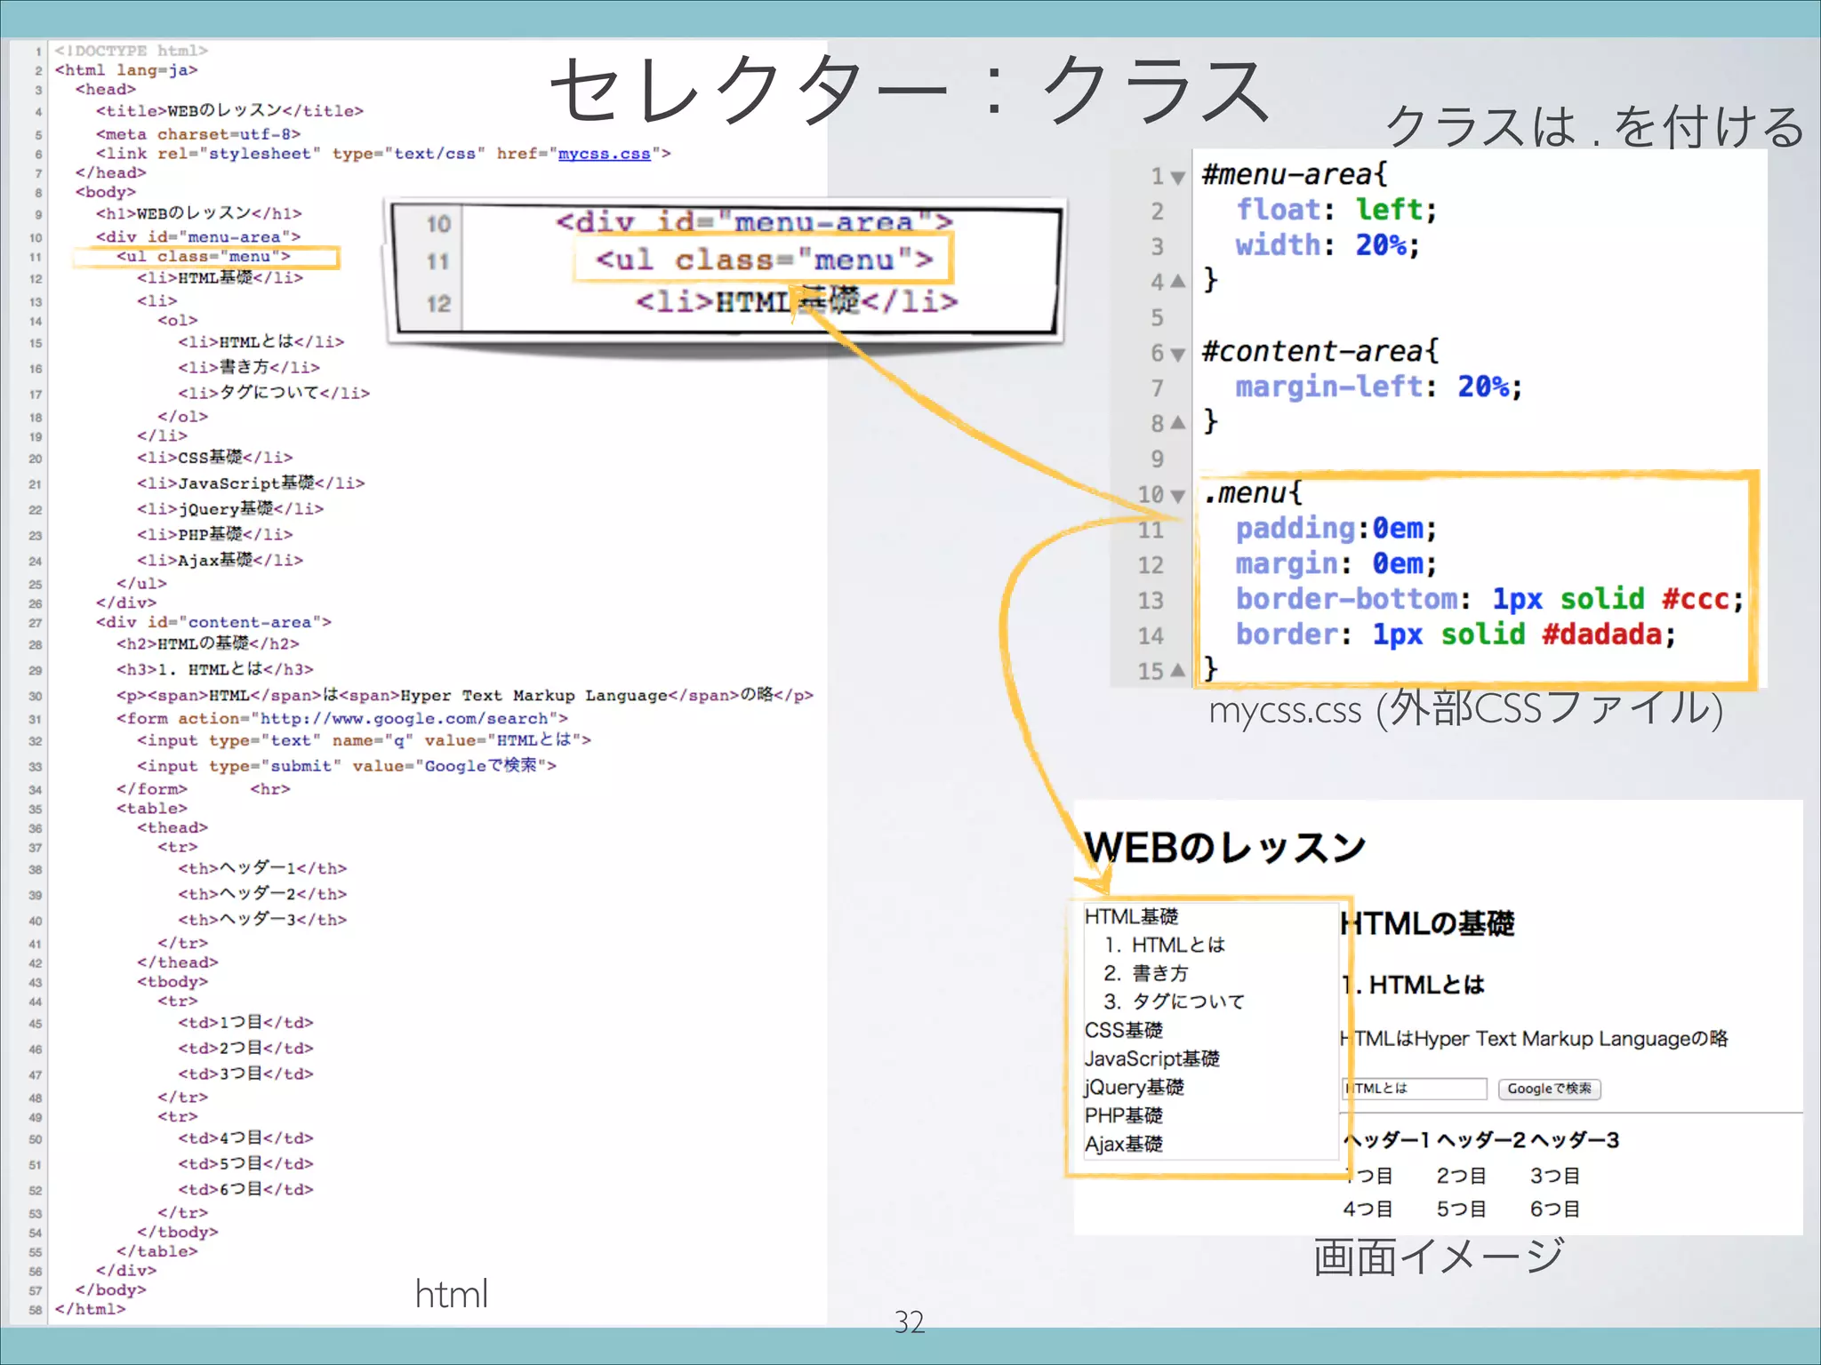Click the .menu{ selector line in the CSS
This screenshot has width=1821, height=1365.
pyautogui.click(x=1252, y=492)
